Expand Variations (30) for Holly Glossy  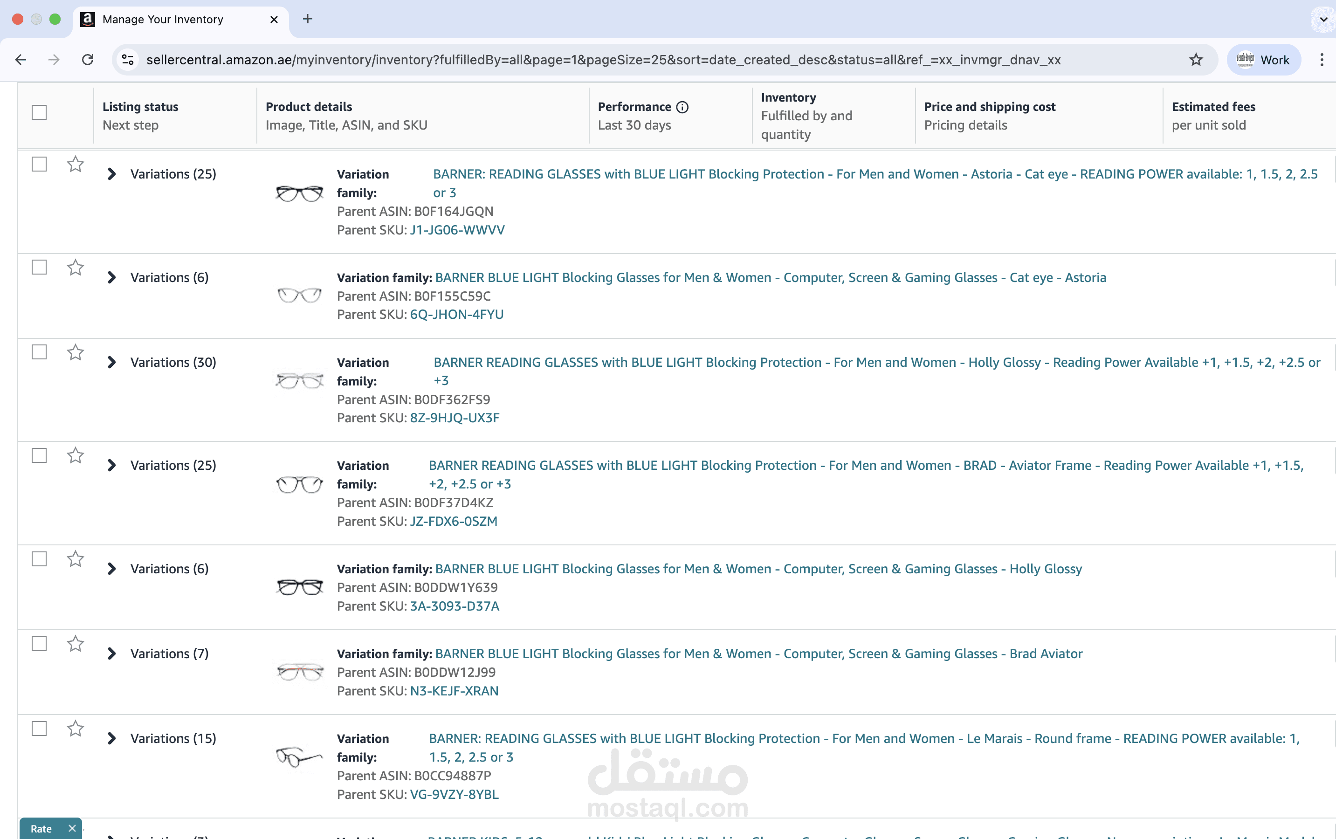click(x=111, y=362)
